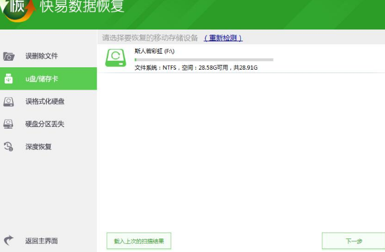Select the u盘/储存卡 menu entry
The image size is (385, 252).
[41, 79]
